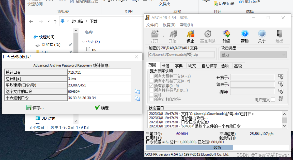Click the 保存... button in dialog
This screenshot has width=293, height=160.
pos(35,107)
